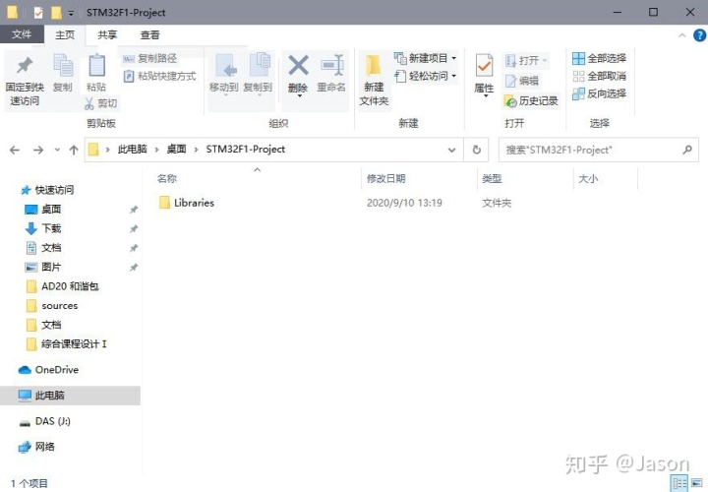
Task: Select the Libraries folder
Action: [187, 203]
